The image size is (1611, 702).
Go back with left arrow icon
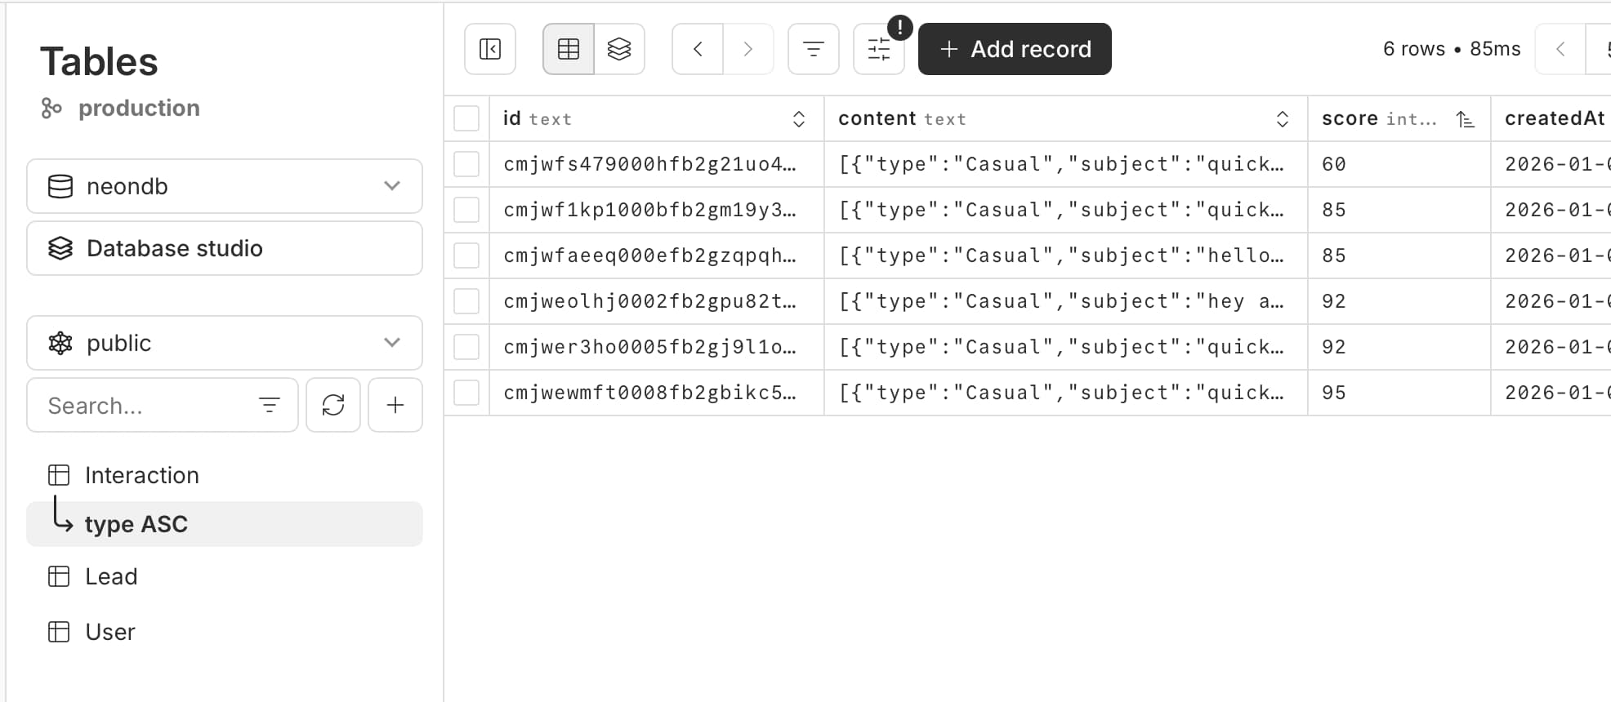click(698, 49)
